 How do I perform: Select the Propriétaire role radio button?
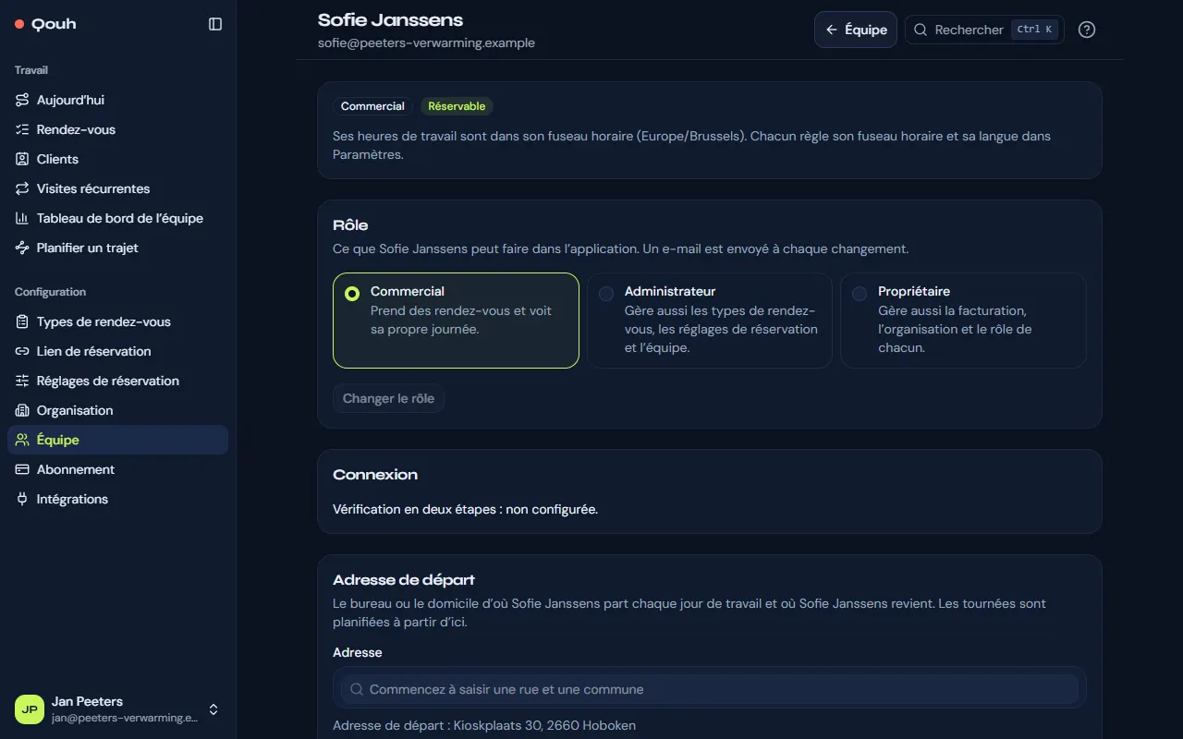(860, 294)
